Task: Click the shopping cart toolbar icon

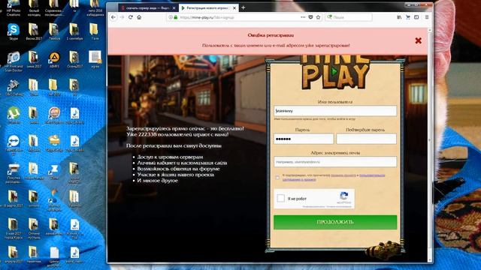Action: 407,17
